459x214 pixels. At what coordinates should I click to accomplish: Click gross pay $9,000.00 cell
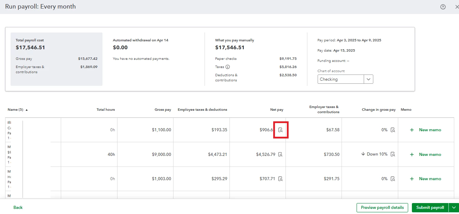click(x=162, y=155)
